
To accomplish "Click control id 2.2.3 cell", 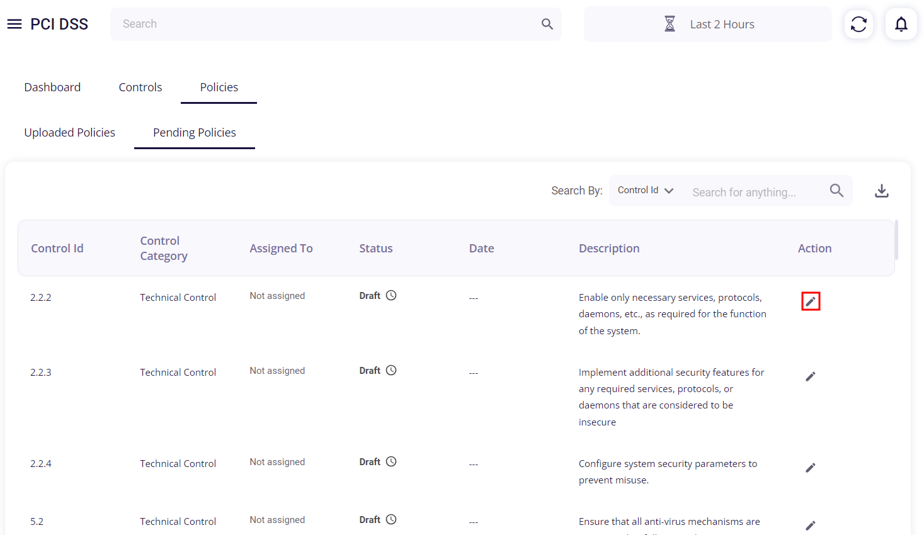I will point(41,372).
